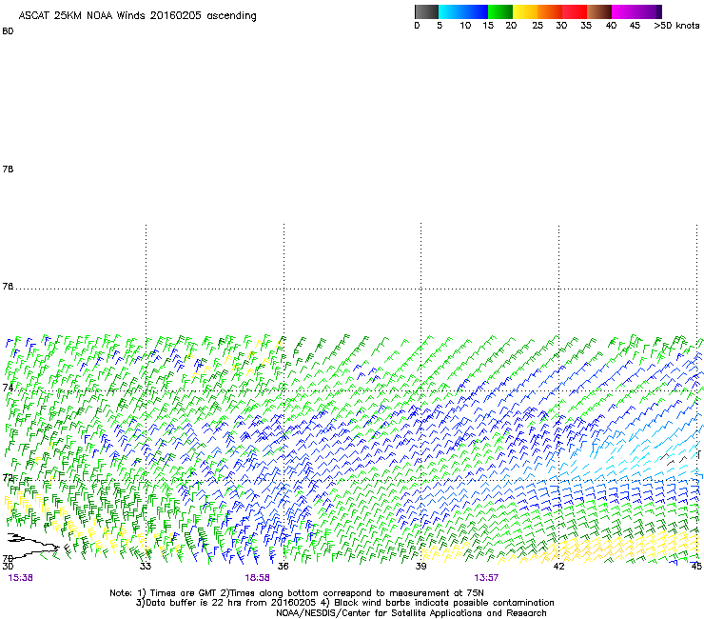Click the note line 'Times are GMT'
The image size is (704, 619).
point(184,593)
